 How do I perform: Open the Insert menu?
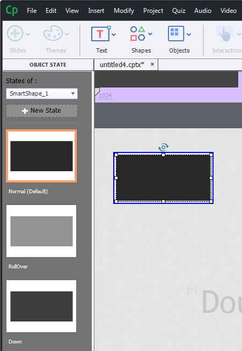96,11
